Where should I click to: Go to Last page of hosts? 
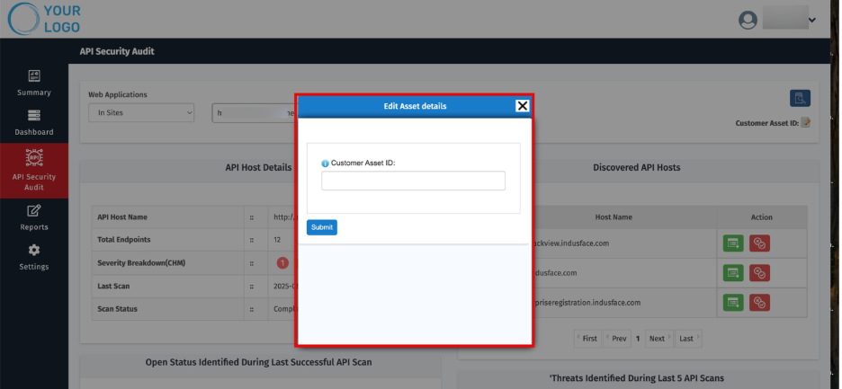(x=688, y=339)
